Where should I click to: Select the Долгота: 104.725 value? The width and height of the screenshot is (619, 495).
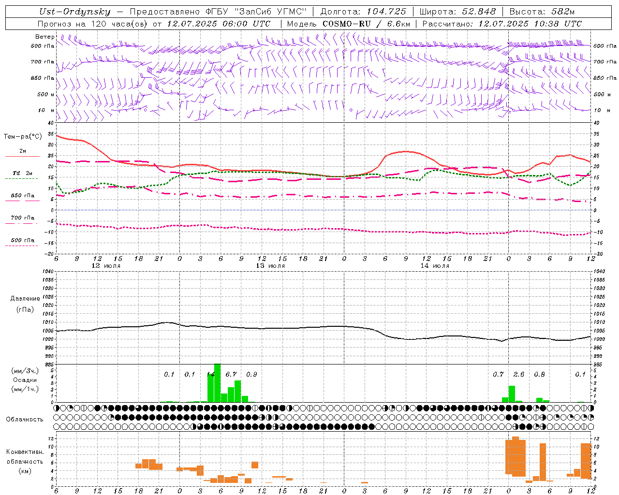363,12
